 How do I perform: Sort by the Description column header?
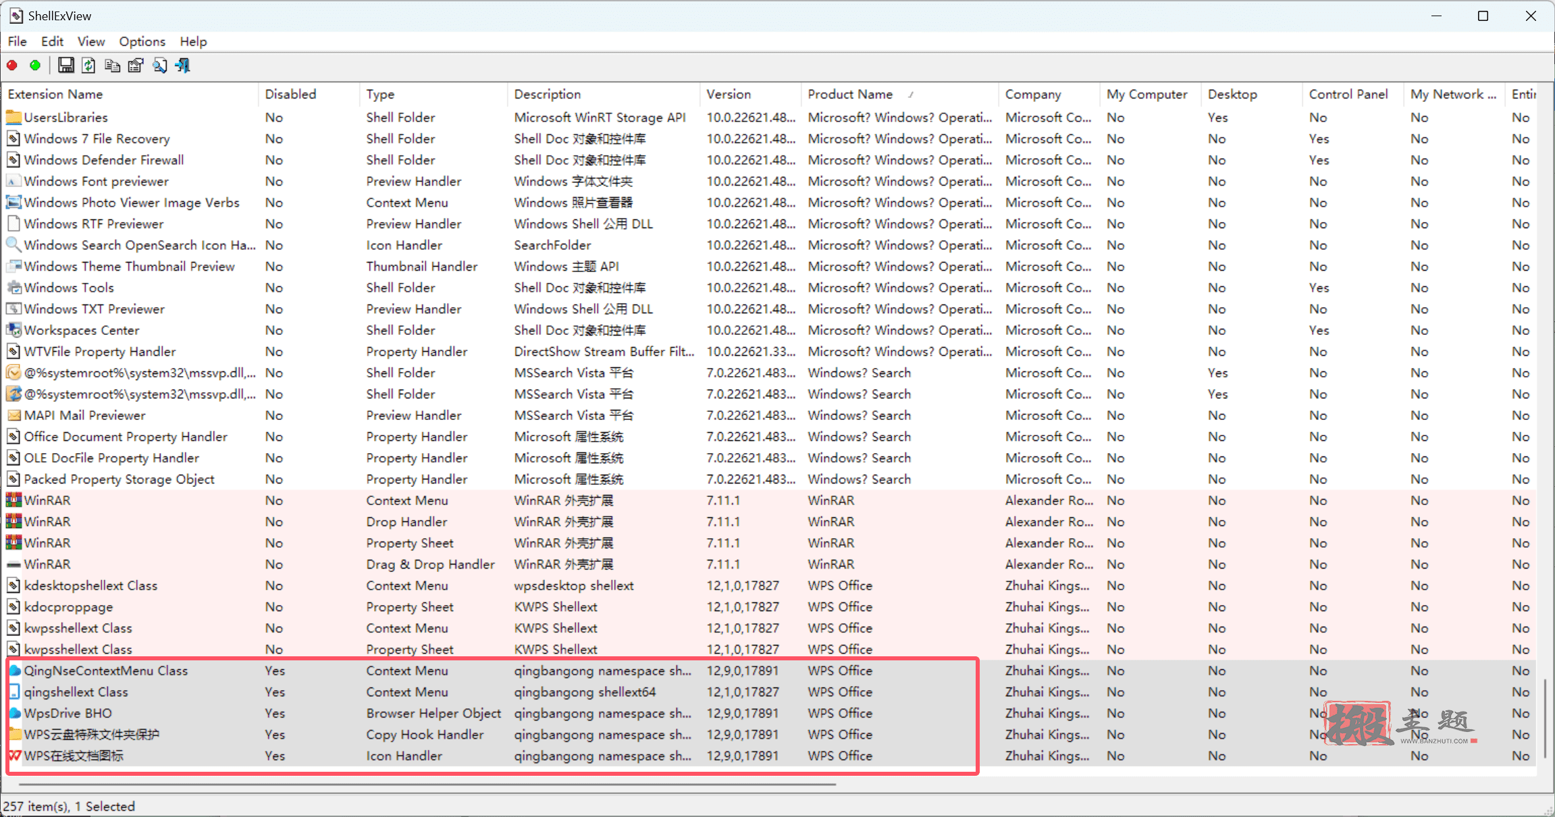point(604,95)
